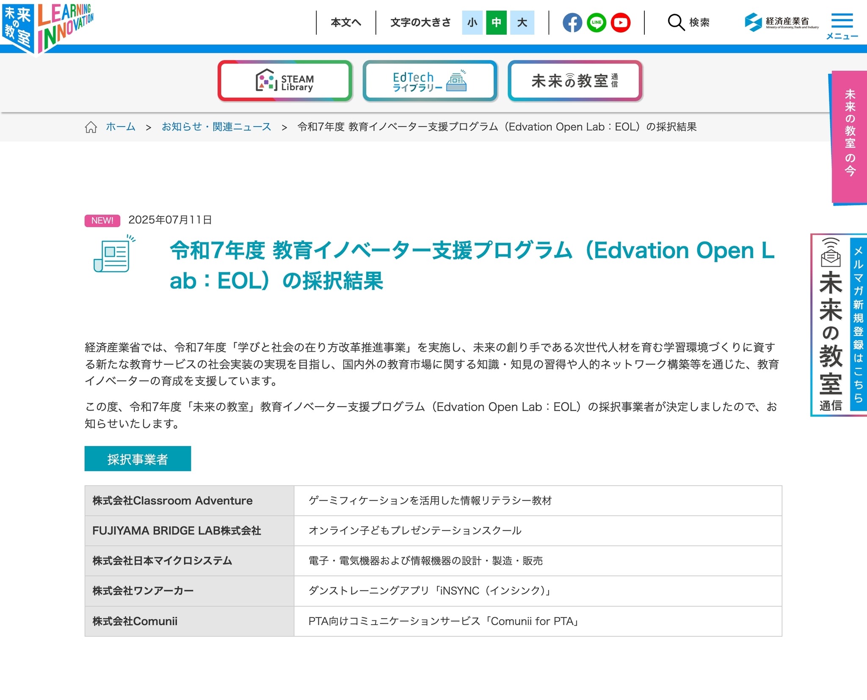Viewport: 867px width, 700px height.
Task: Click the Comunii for PTA description cell
Action: click(x=538, y=621)
